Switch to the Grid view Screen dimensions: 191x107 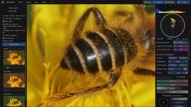pos(147,2)
